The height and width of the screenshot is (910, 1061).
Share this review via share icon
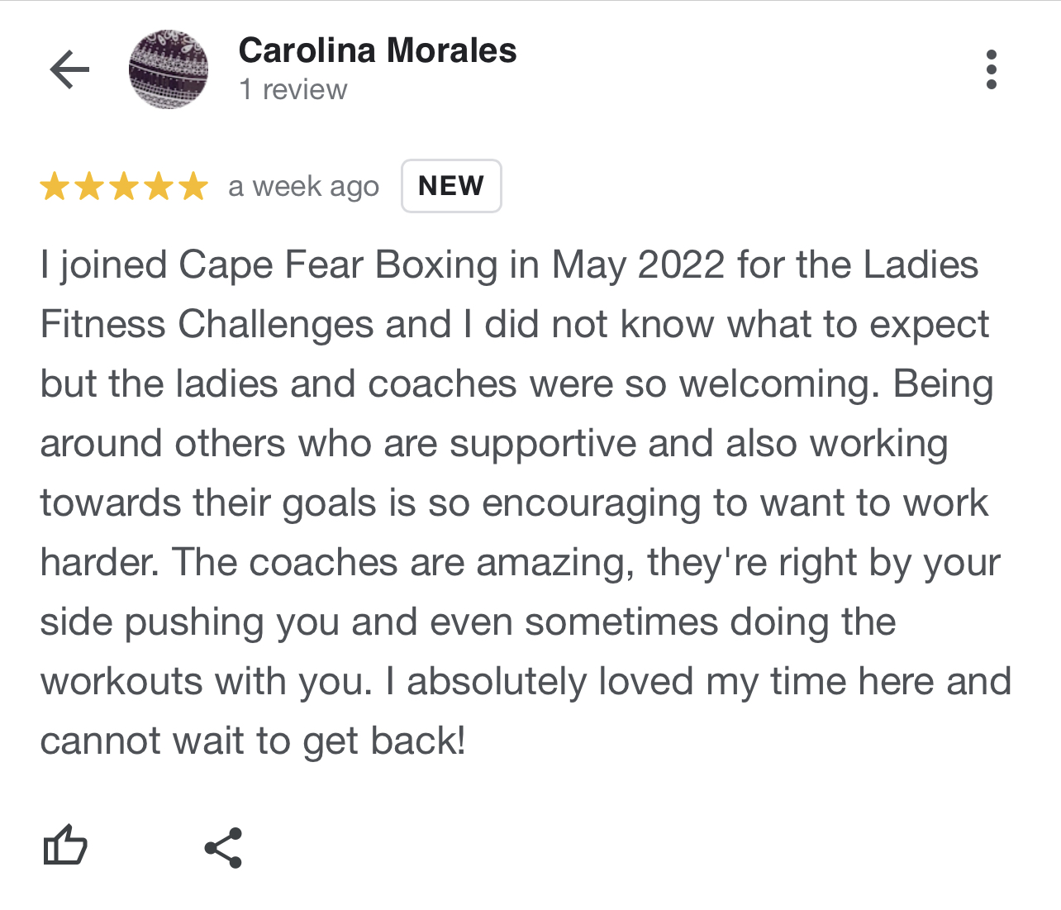[x=223, y=847]
